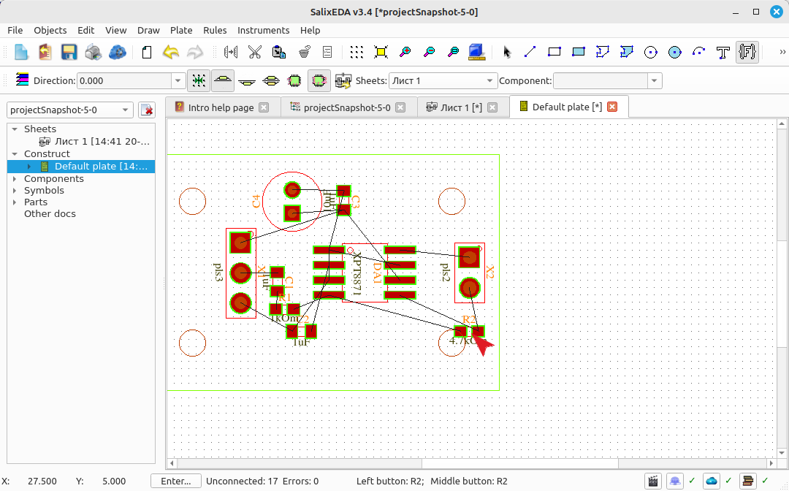The image size is (789, 491).
Task: Click the books library status bar button
Action: (748, 482)
